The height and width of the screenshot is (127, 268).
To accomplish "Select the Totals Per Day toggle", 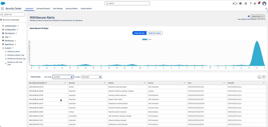I will click(139, 33).
